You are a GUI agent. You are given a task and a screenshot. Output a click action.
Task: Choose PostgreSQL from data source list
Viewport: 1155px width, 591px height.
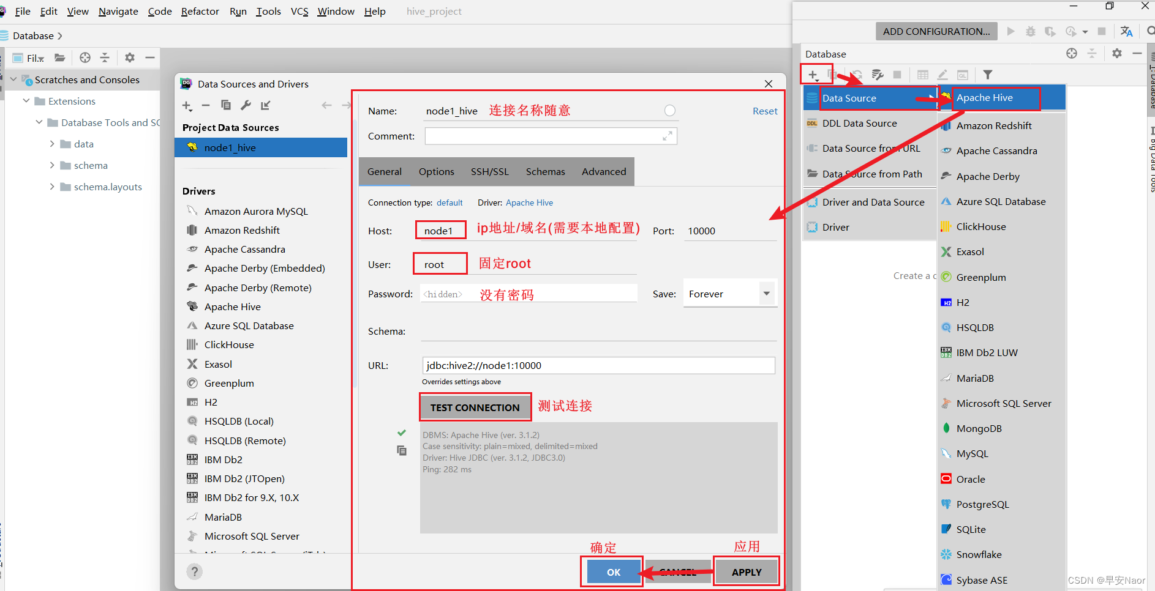(1001, 504)
